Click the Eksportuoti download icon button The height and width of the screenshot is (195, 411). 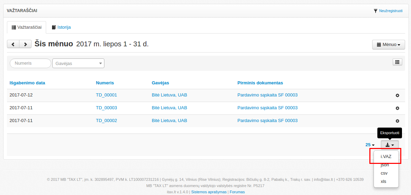(389, 145)
